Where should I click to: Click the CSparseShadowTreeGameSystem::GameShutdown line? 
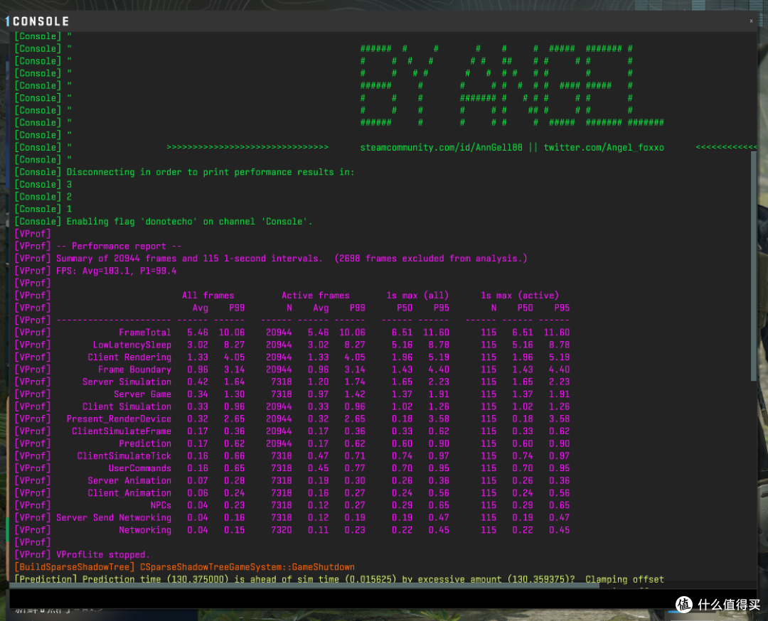185,567
